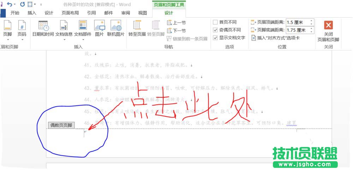The width and height of the screenshot is (353, 170).
Task: Open the quick access toolbar customize arrow
Action: click(x=41, y=5)
